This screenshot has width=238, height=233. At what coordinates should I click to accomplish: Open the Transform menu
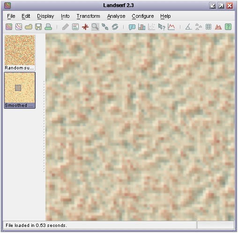tap(88, 16)
